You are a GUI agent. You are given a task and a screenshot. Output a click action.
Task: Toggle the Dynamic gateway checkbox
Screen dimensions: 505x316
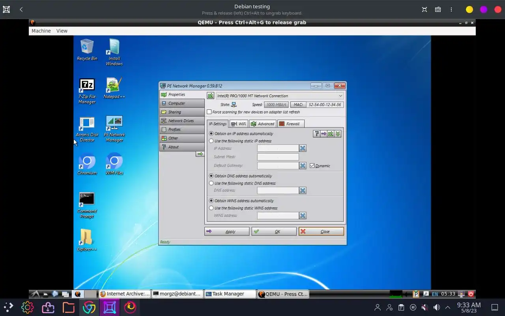coord(312,166)
